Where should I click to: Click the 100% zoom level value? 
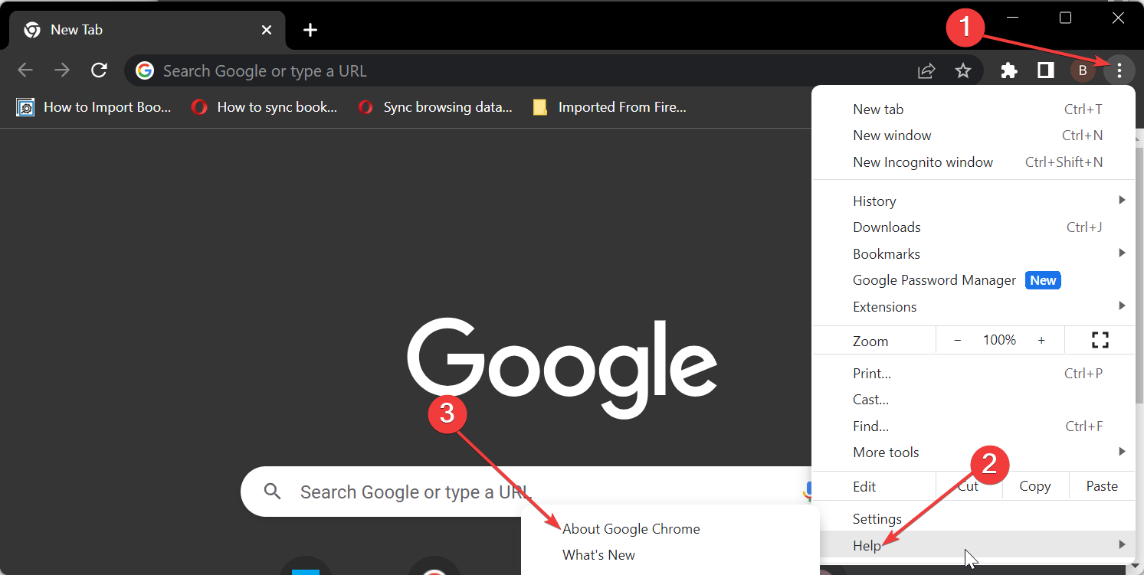point(1000,340)
